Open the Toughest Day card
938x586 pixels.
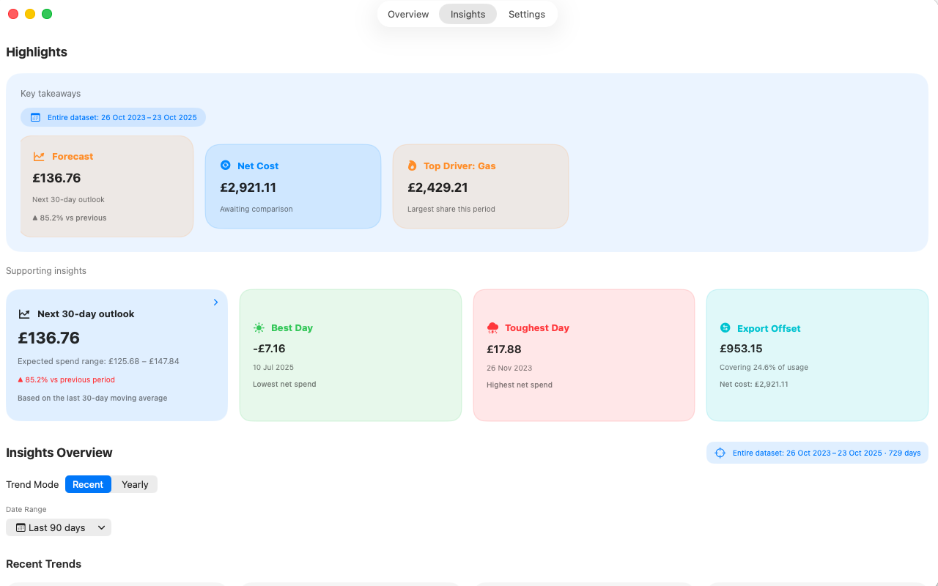583,355
